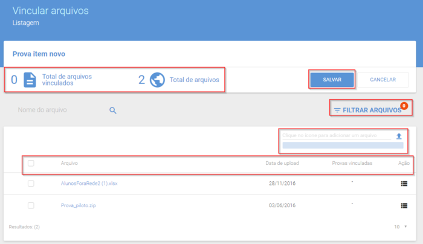423x244 pixels.
Task: Click the globe icon for total files
Action: [x=157, y=80]
